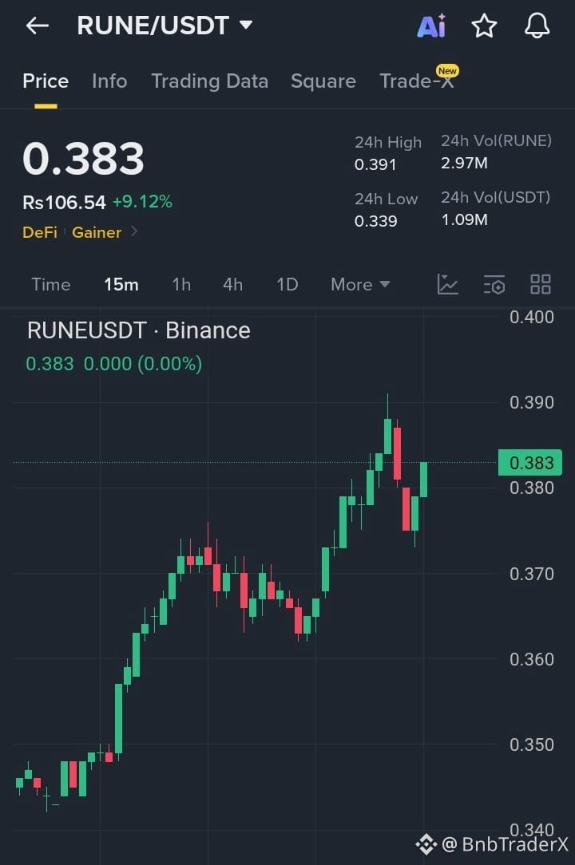This screenshot has width=575, height=865.
Task: Open the chart indicators line icon
Action: coord(447,285)
